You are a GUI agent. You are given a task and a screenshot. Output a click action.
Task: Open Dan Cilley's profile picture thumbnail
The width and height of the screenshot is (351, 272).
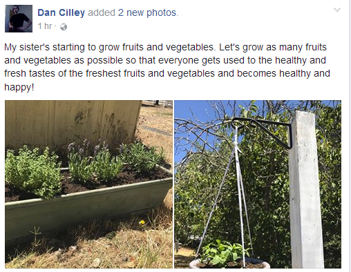19,19
